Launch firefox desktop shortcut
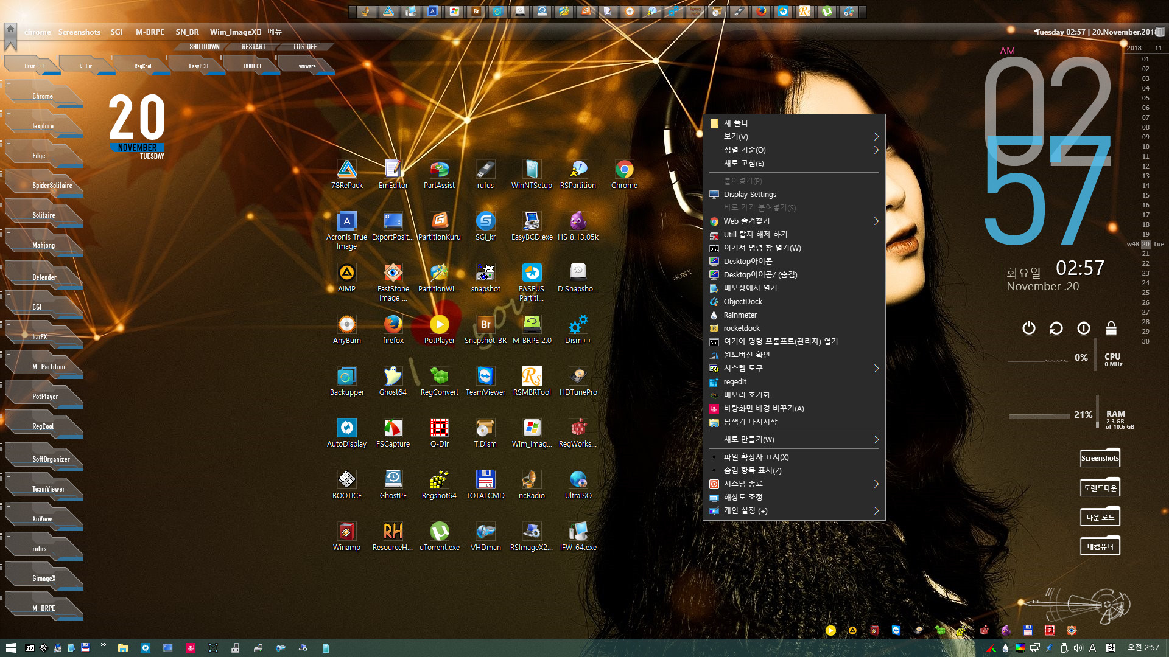 point(393,329)
